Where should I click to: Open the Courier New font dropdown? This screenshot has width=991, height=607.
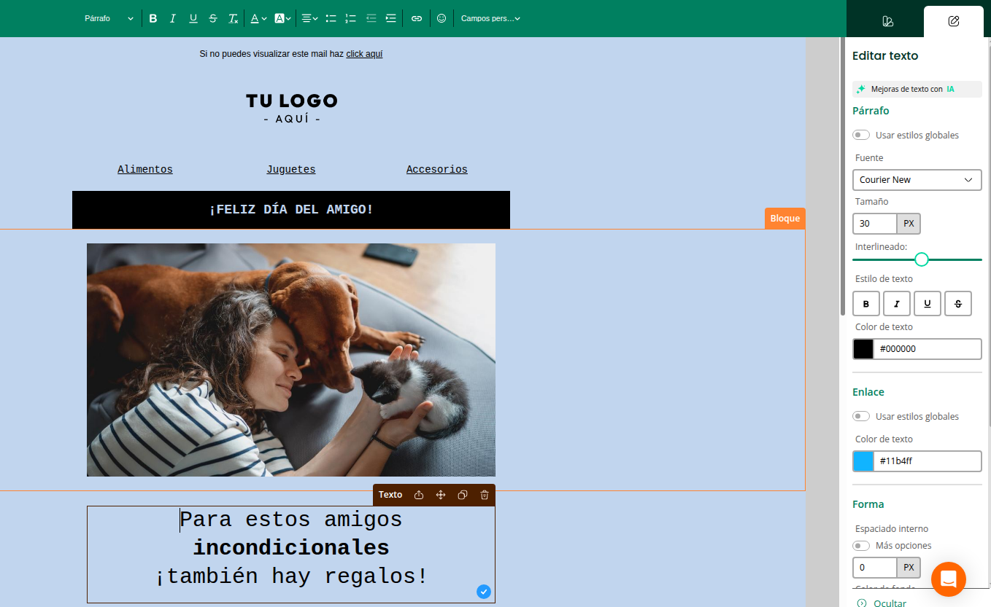[x=917, y=180]
